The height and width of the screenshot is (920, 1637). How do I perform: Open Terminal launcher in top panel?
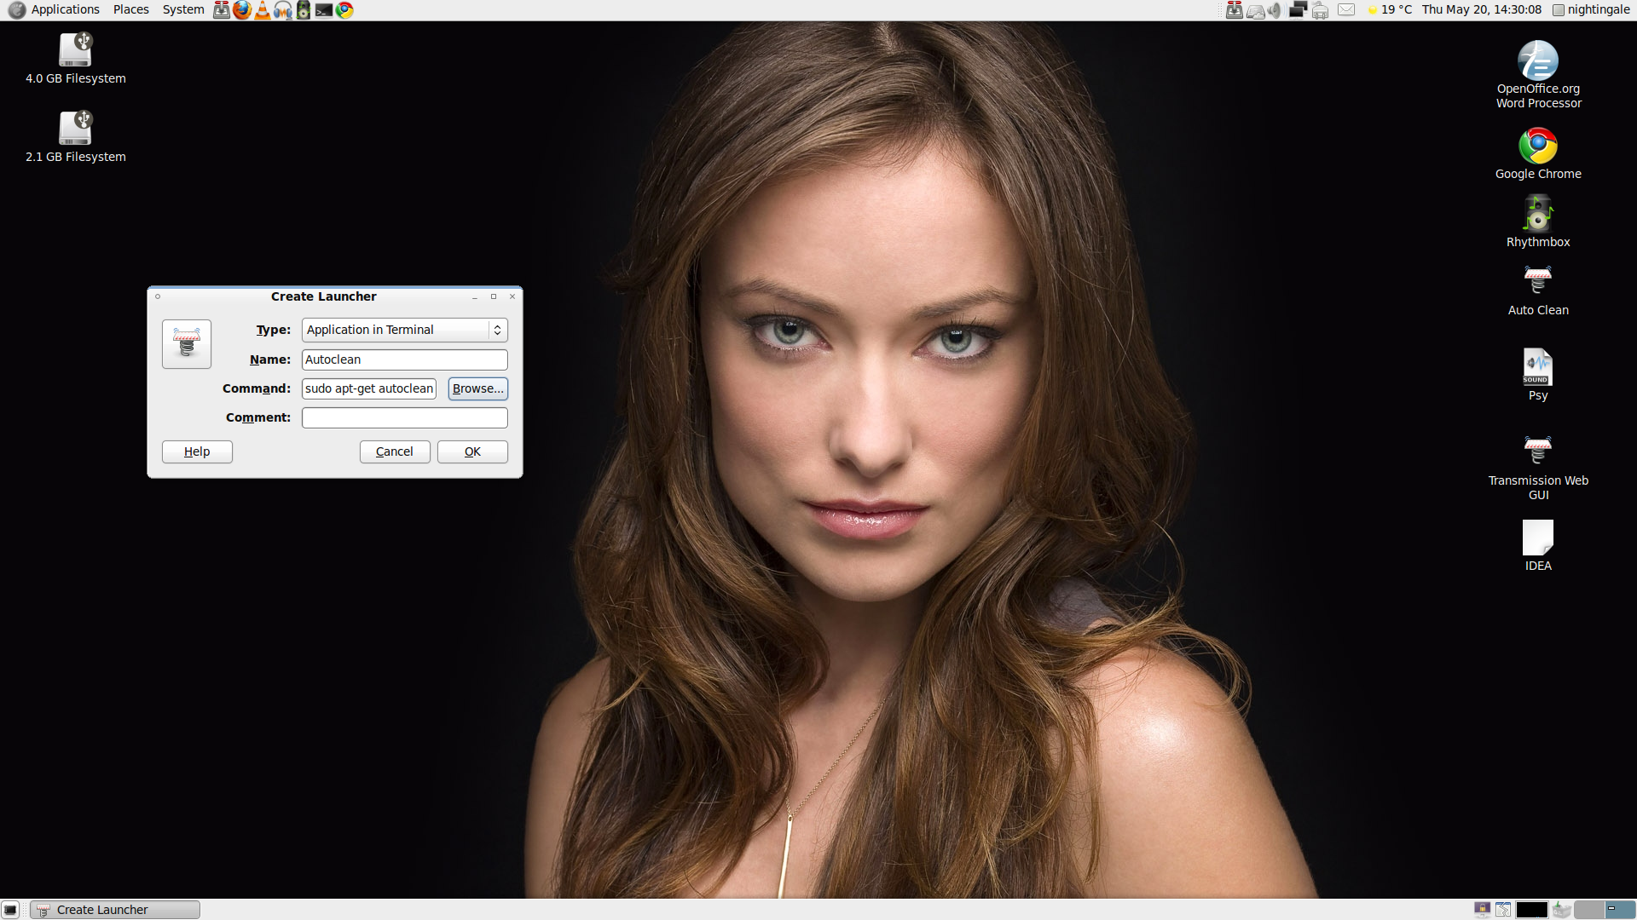[324, 10]
